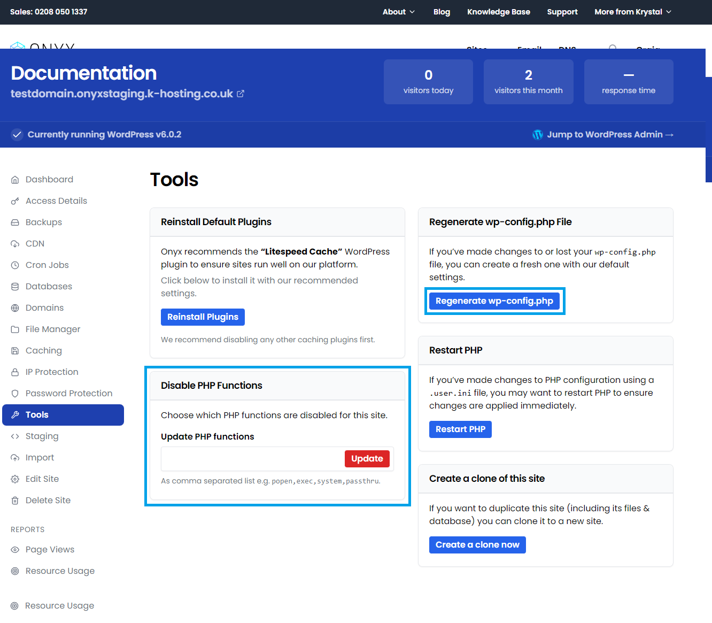Click the Reinstall Default Plugins card heading
The width and height of the screenshot is (712, 623).
click(x=216, y=222)
